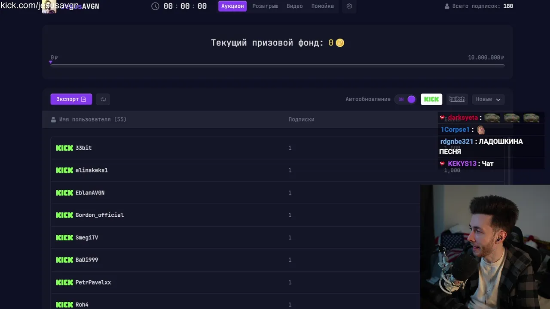Click chat username KEKYS13
This screenshot has width=550, height=309.
[462, 164]
